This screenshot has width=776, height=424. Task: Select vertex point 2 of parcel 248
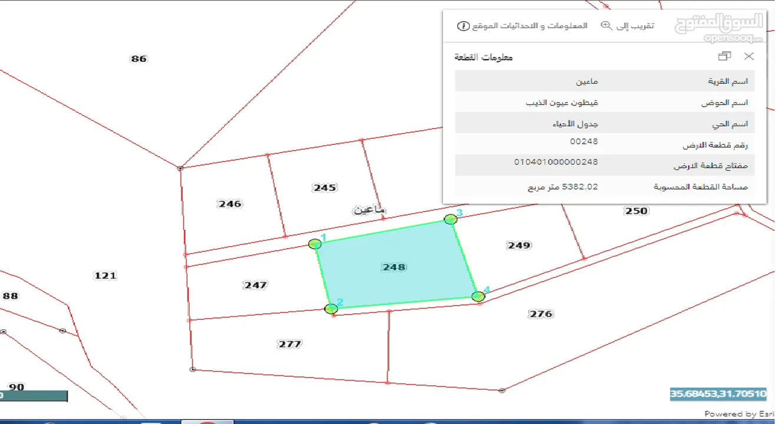[331, 309]
